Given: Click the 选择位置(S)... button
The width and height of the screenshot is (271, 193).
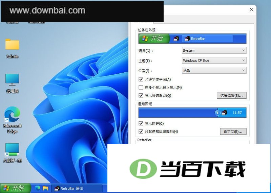Looking at the screenshot, I should pyautogui.click(x=231, y=95).
